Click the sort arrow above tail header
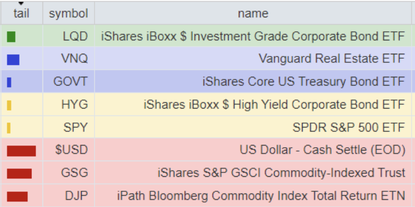 21,3
